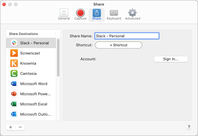Open the Capture preferences tab
Screen dimensions: 198x136
pos(80,14)
